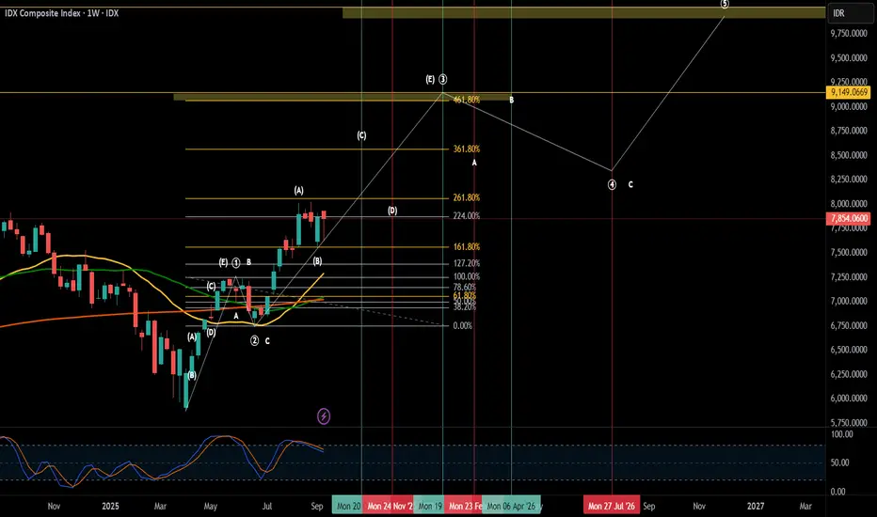Click the purple lightning bolt event icon
Screen dimensions: 877x517
(x=324, y=415)
